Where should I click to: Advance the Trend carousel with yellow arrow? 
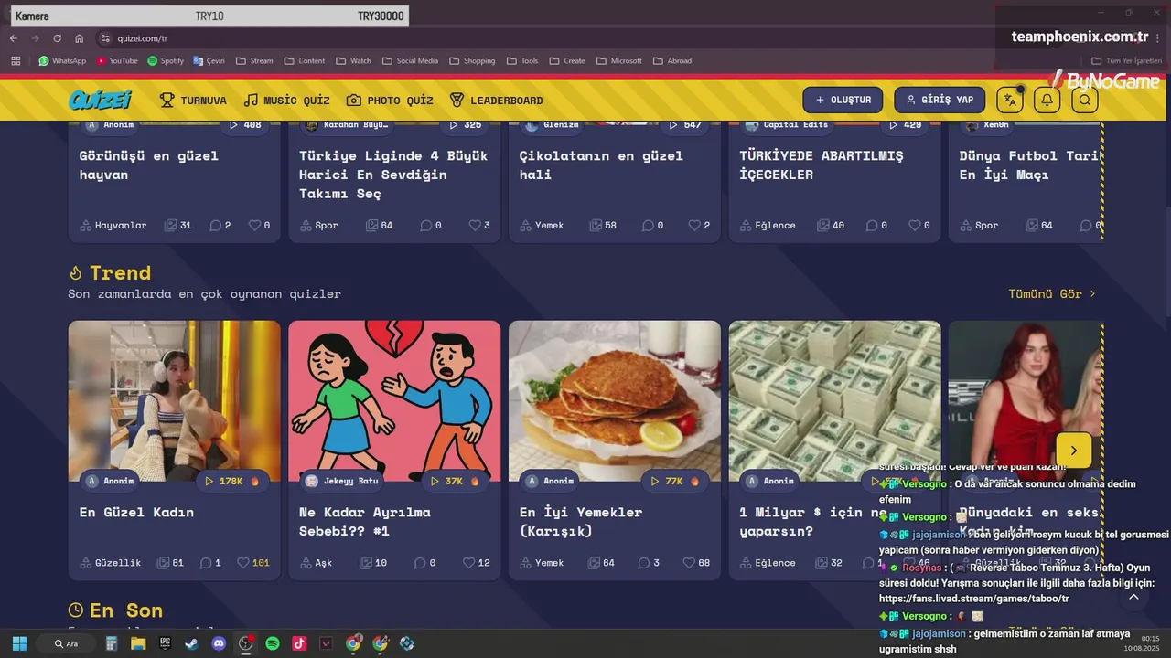(x=1073, y=450)
